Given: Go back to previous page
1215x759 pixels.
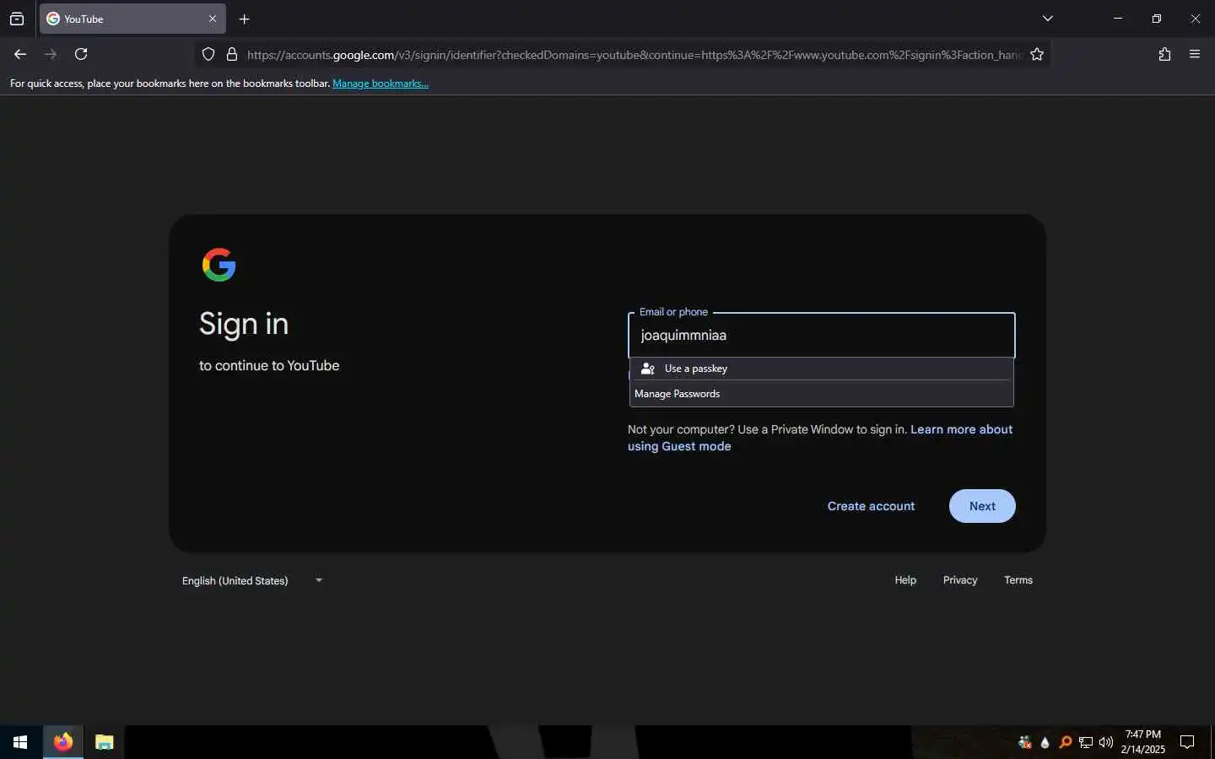Looking at the screenshot, I should pyautogui.click(x=20, y=54).
